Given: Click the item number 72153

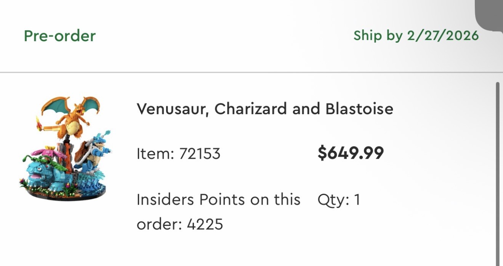Looking at the screenshot, I should point(200,154).
